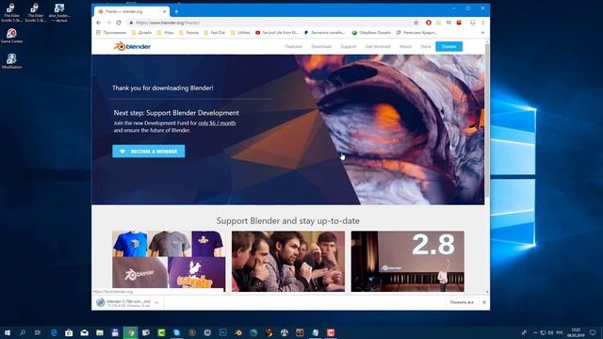Open Mail app from taskbar
The height and width of the screenshot is (339, 603).
pos(84,332)
